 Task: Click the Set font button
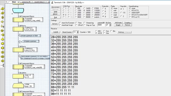pyautogui.click(x=55, y=24)
